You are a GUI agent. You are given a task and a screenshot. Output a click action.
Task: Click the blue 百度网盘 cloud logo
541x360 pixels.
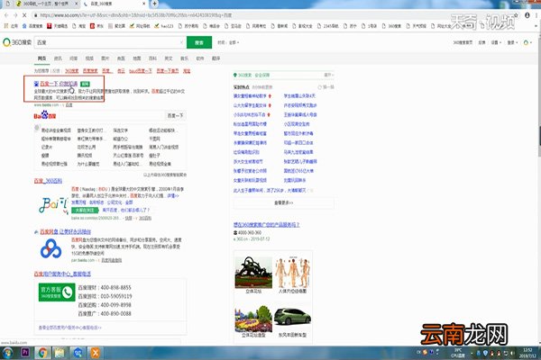pos(50,248)
